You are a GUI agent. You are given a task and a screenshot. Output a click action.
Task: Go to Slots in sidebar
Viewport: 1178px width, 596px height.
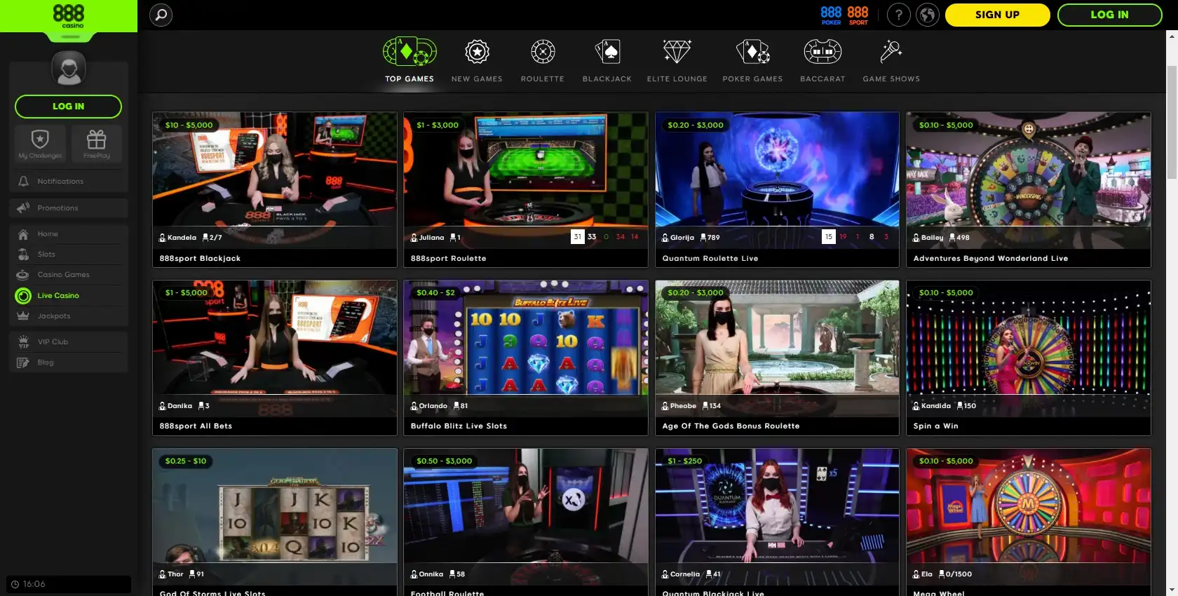(x=46, y=255)
